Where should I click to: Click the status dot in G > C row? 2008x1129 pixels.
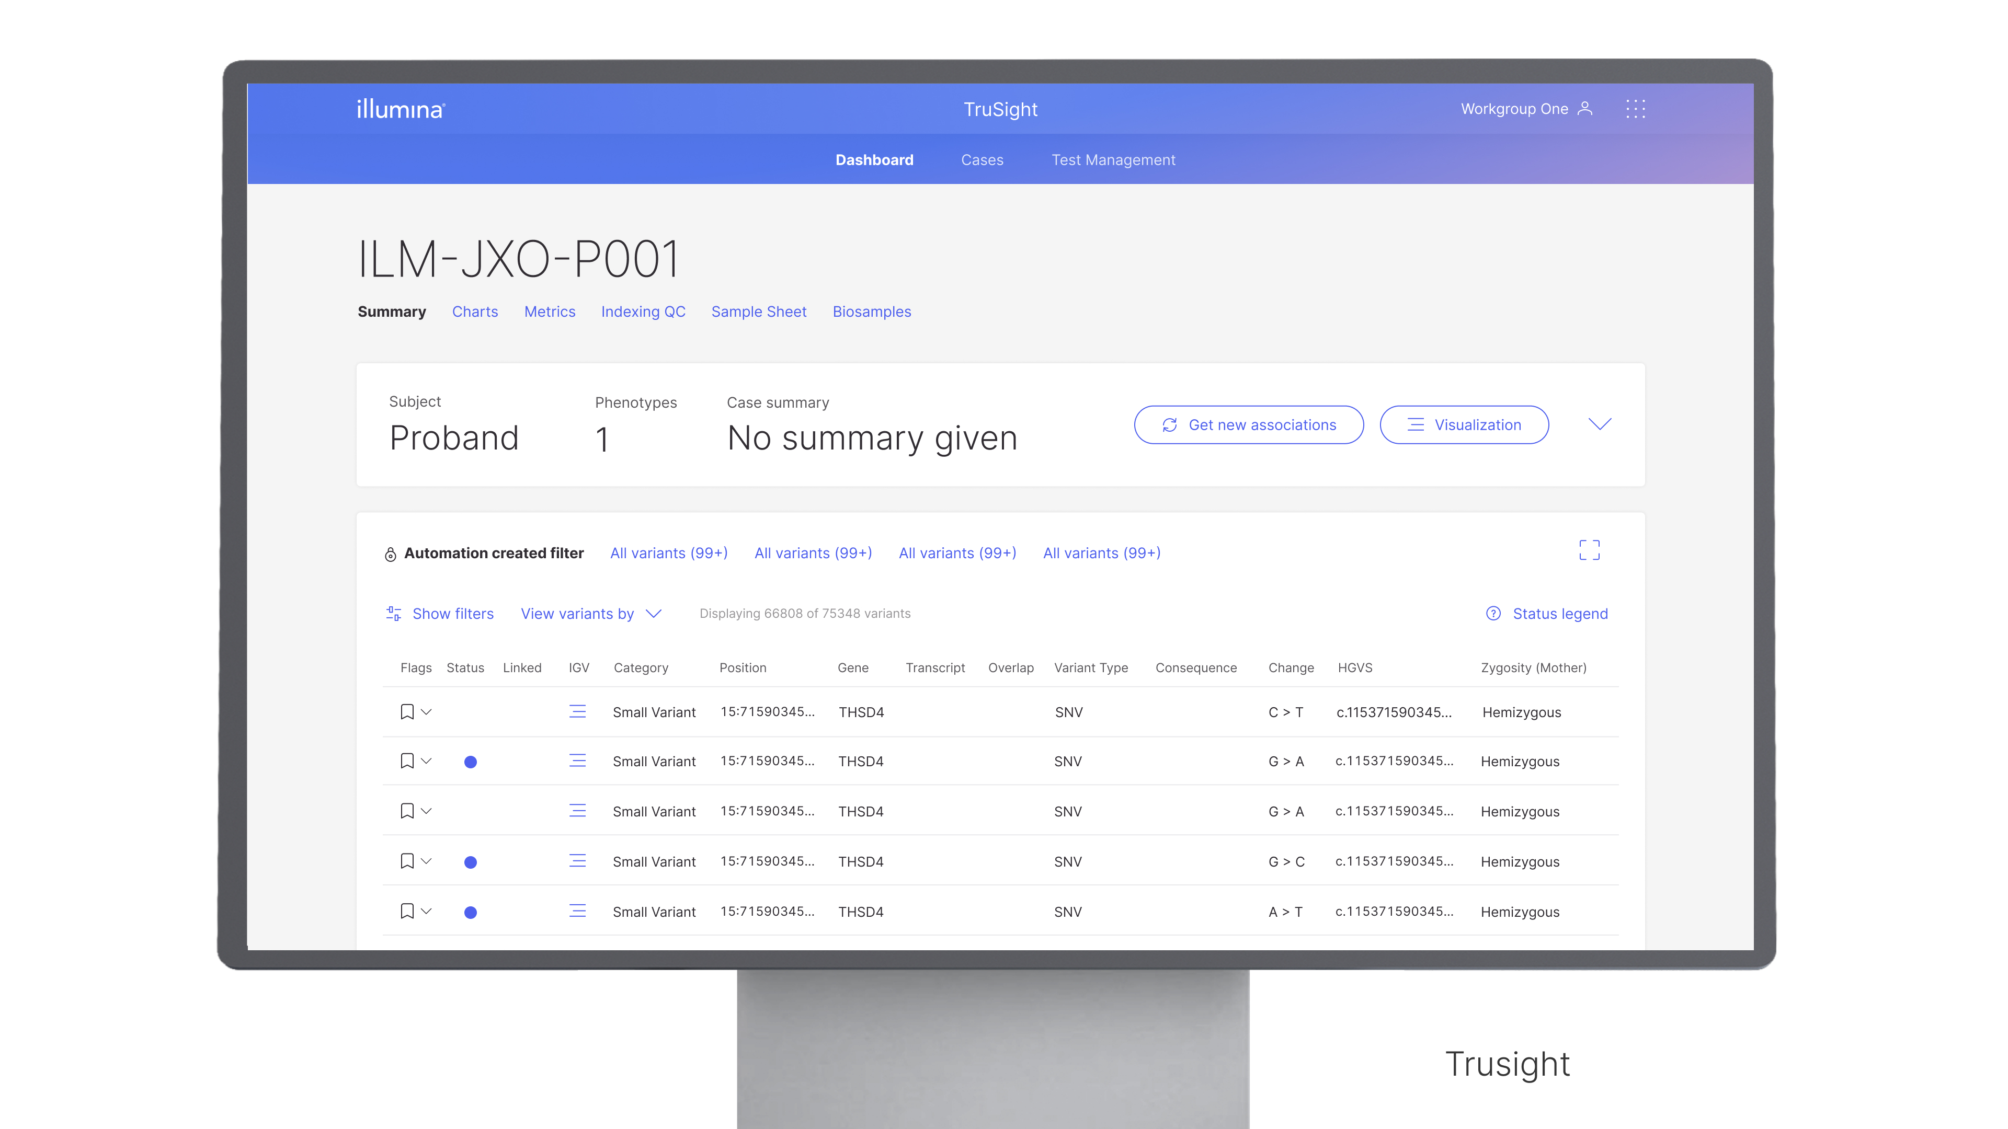point(470,862)
